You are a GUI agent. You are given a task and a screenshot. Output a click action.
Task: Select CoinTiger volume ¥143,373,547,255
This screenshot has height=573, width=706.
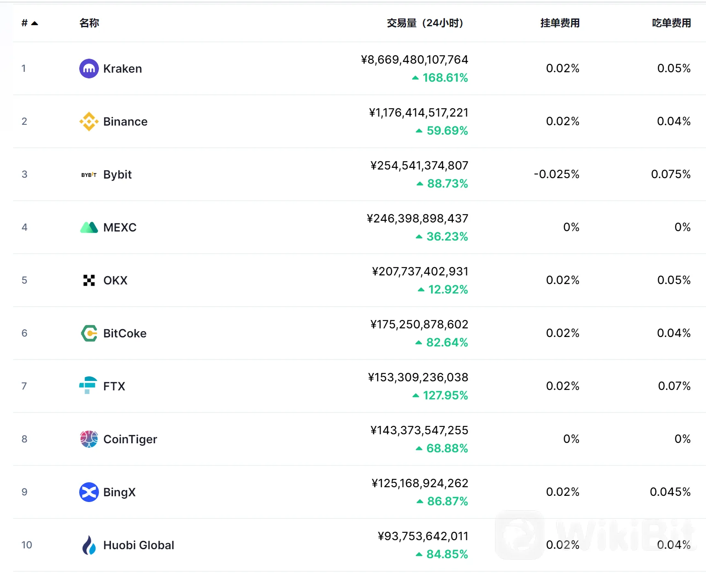pos(419,431)
